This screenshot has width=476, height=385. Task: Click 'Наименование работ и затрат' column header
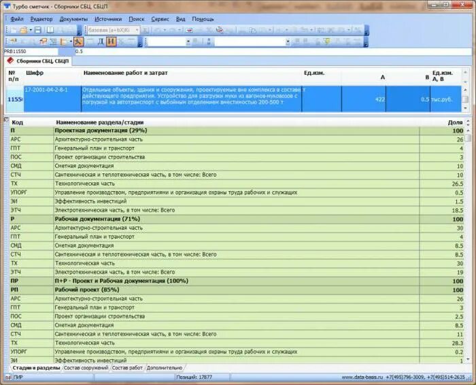125,73
